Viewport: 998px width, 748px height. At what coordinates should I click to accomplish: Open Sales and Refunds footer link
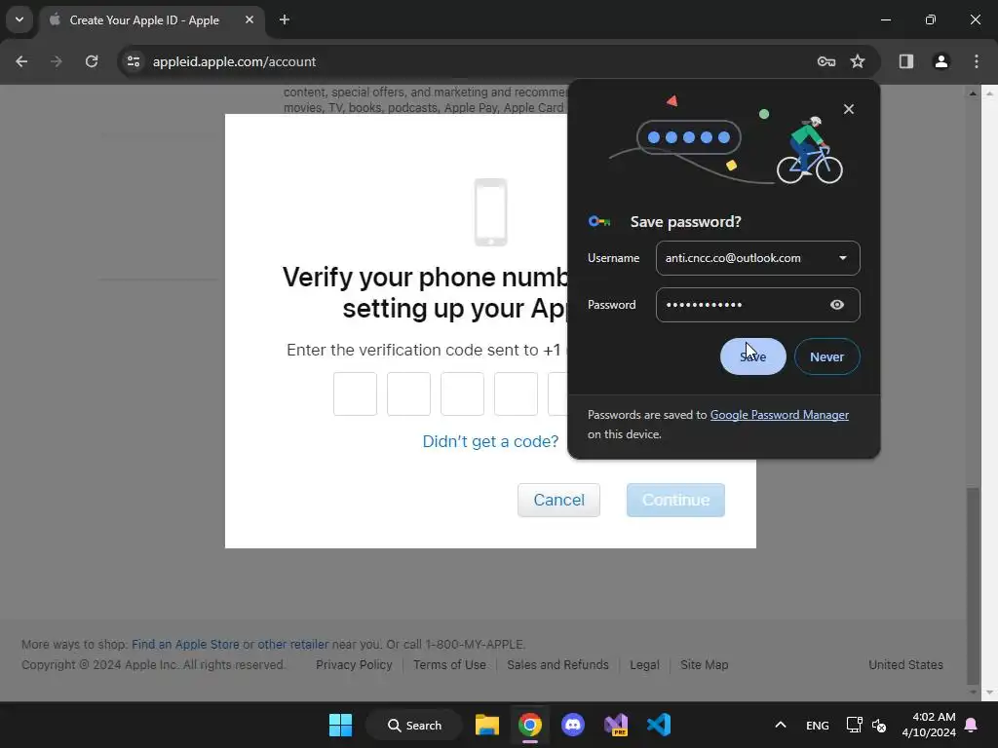[557, 664]
